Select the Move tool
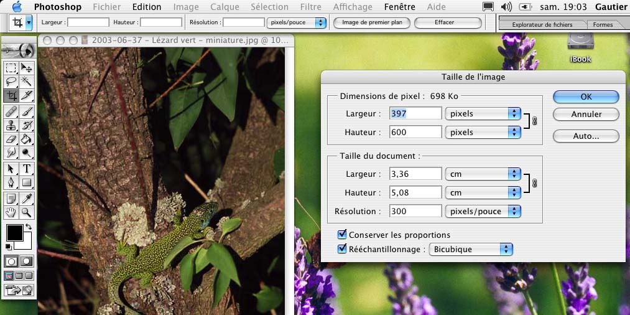This screenshot has width=630, height=315. [27, 68]
